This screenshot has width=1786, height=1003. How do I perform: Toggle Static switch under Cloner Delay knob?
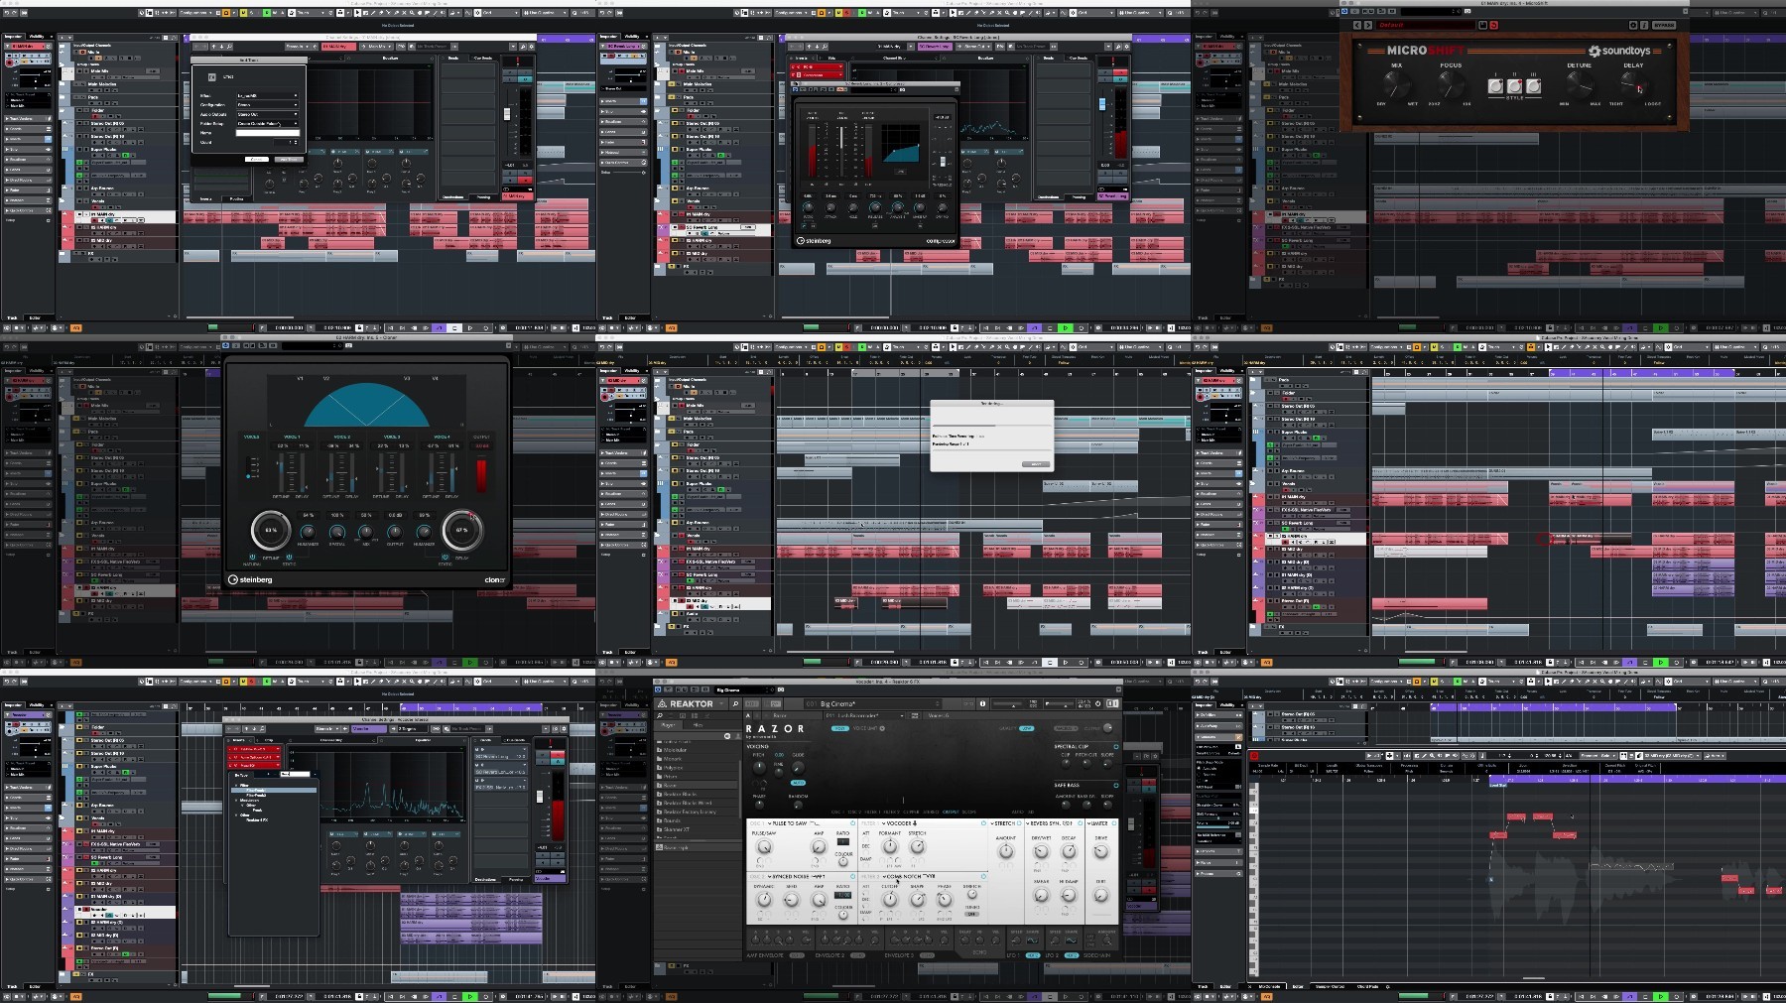click(445, 557)
